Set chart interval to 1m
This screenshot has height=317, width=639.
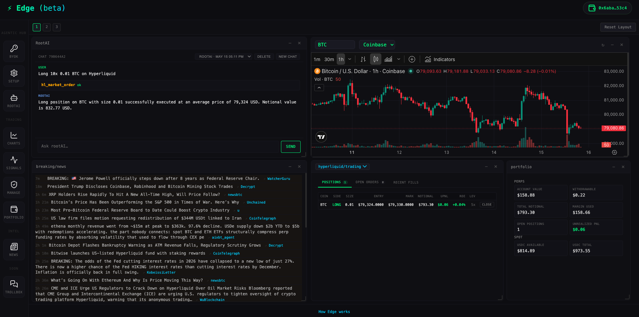317,59
